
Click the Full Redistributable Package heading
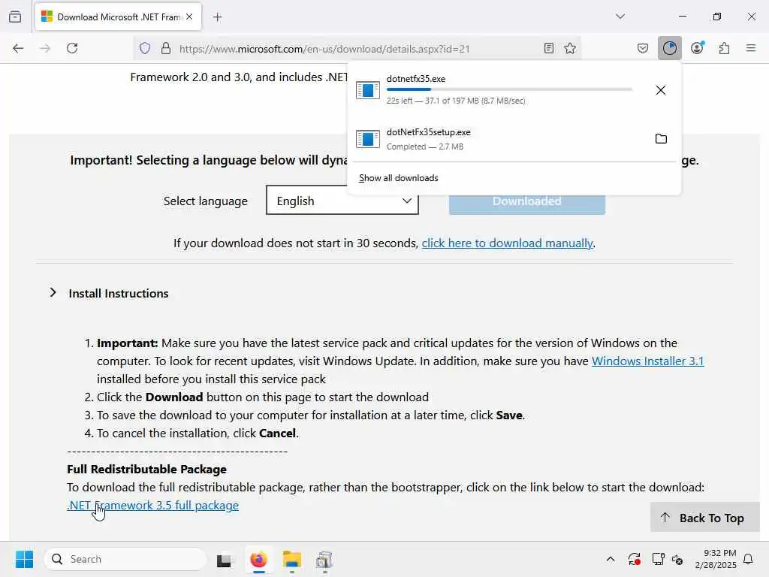pyautogui.click(x=146, y=470)
